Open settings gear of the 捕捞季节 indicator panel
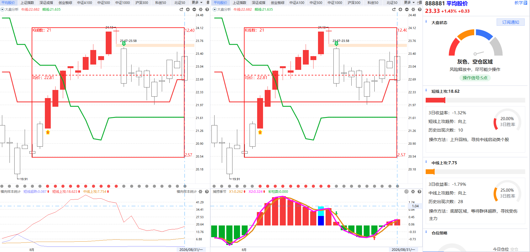This screenshot has height=252, width=530. point(413,192)
